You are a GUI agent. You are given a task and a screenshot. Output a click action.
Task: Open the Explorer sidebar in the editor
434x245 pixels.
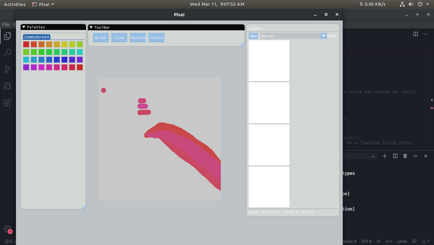tap(8, 36)
